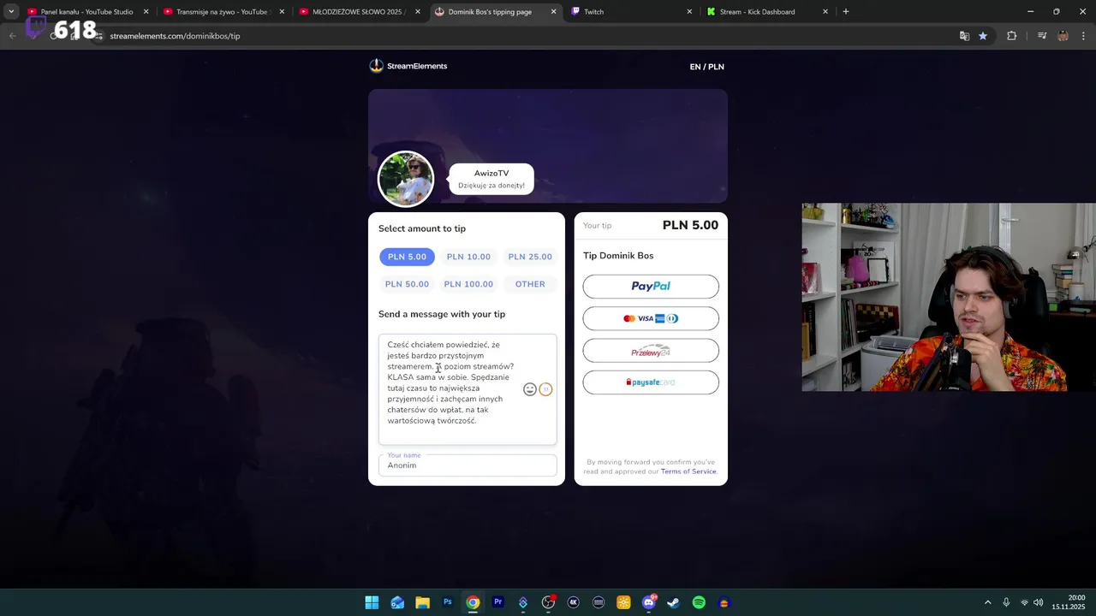The image size is (1096, 616).
Task: Switch to the MŁODZIEŻOWE SŁOWO 2025 tab
Action: click(358, 12)
